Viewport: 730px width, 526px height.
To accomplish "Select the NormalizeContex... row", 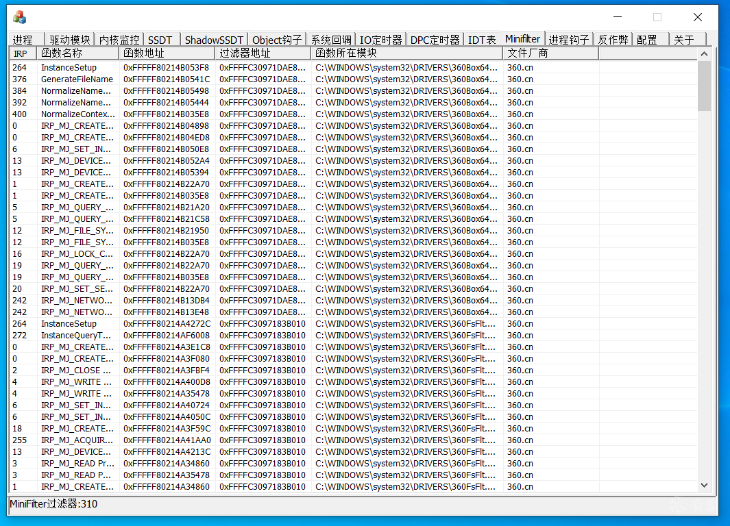I will point(353,114).
